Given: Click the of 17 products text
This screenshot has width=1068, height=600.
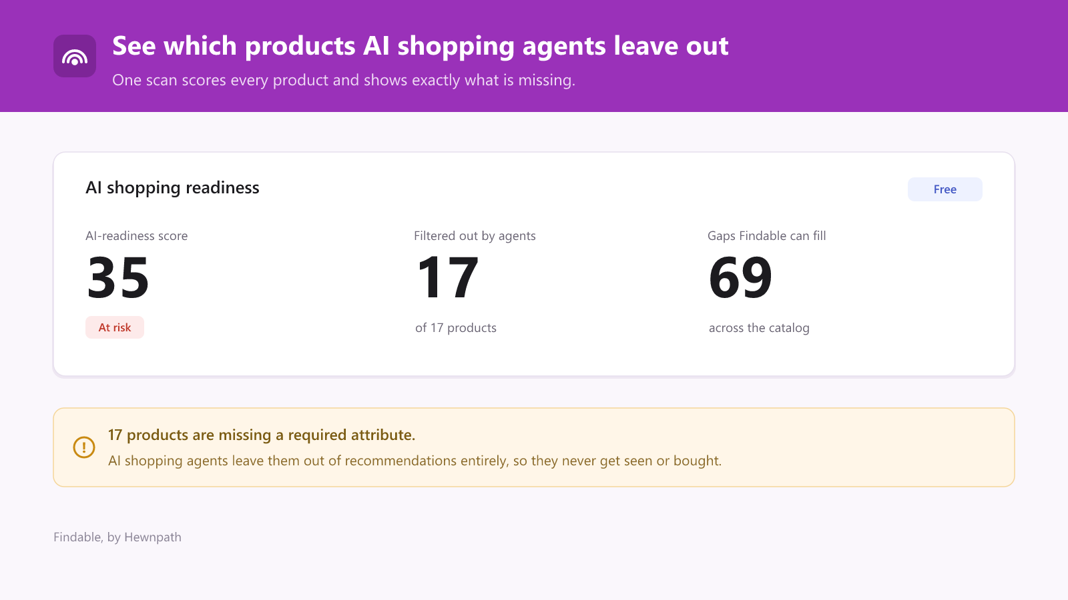Looking at the screenshot, I should click(x=456, y=328).
